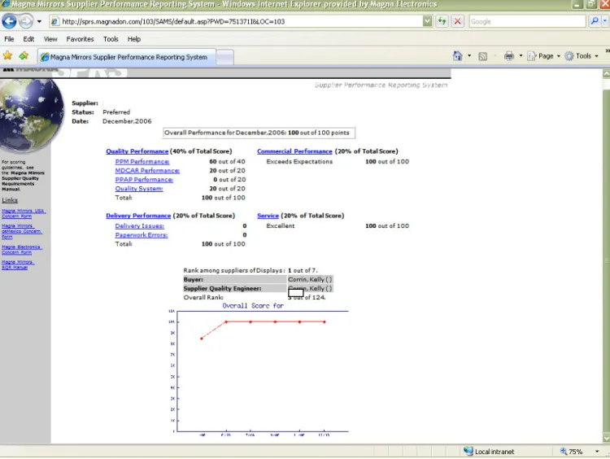Click the Home page icon

457,56
